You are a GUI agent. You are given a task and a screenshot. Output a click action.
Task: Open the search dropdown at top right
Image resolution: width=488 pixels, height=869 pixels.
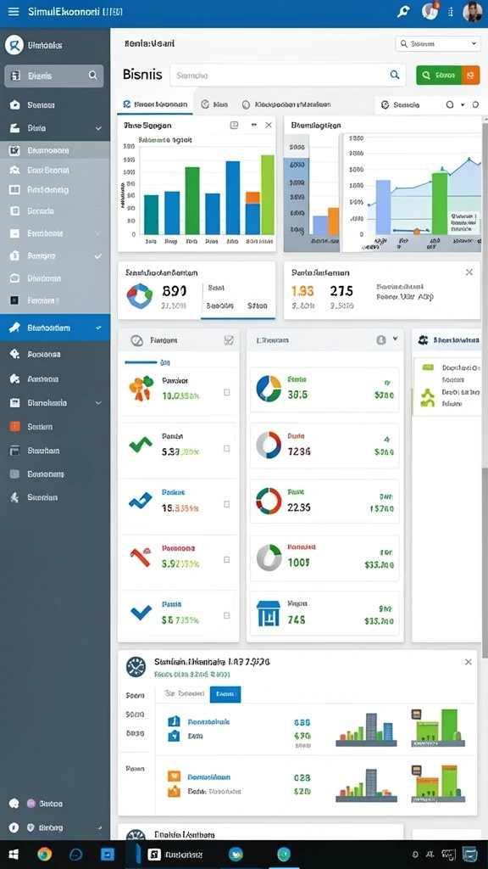tap(437, 43)
